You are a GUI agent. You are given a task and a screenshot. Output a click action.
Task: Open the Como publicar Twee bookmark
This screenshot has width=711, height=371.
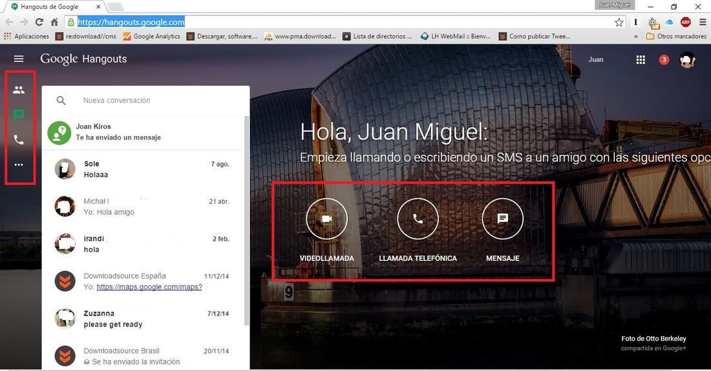click(x=535, y=36)
